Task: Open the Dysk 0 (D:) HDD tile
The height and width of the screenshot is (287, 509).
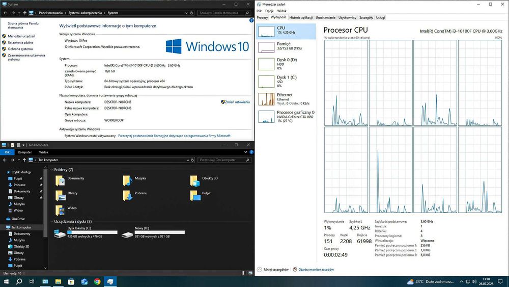Action: pos(286,64)
